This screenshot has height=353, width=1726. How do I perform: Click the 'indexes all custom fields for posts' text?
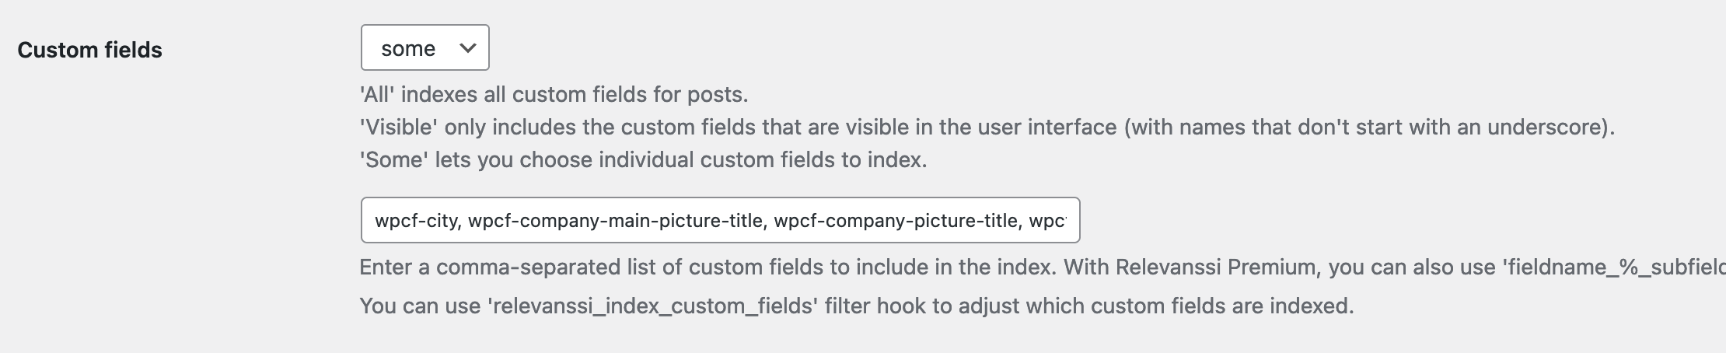click(x=574, y=95)
